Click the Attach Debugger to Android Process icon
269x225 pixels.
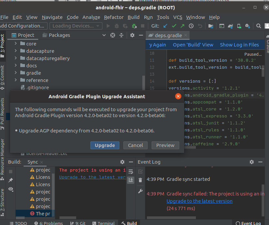coord(134,26)
